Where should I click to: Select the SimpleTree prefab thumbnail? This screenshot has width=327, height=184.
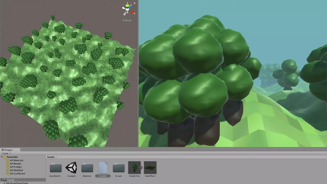tap(134, 168)
